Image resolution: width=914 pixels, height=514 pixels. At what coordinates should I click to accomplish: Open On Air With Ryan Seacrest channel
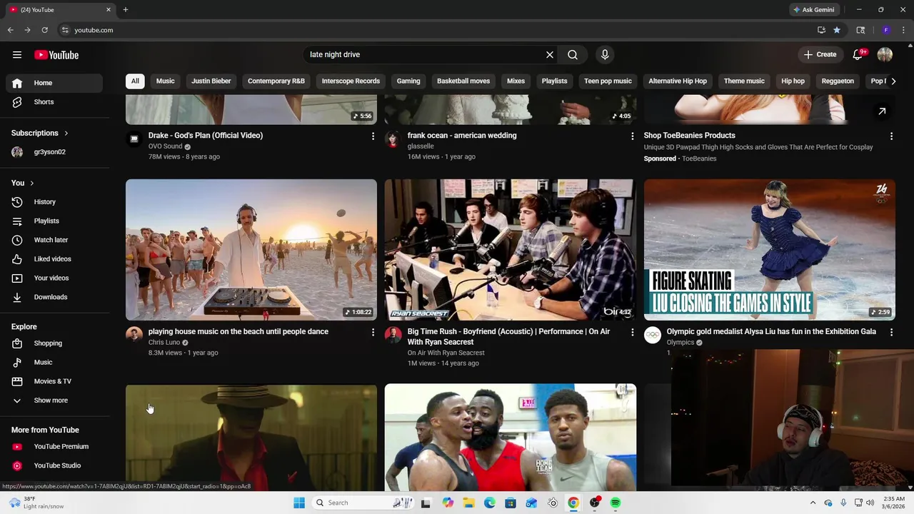[446, 353]
